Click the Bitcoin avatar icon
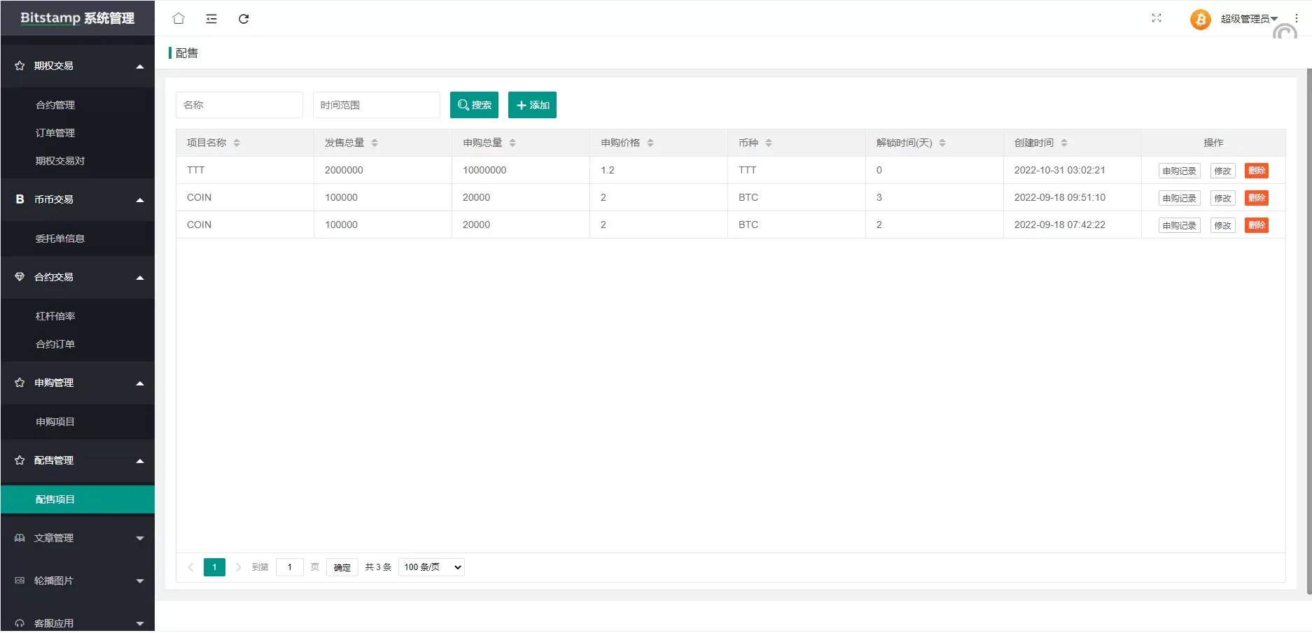The height and width of the screenshot is (633, 1312). [x=1200, y=20]
